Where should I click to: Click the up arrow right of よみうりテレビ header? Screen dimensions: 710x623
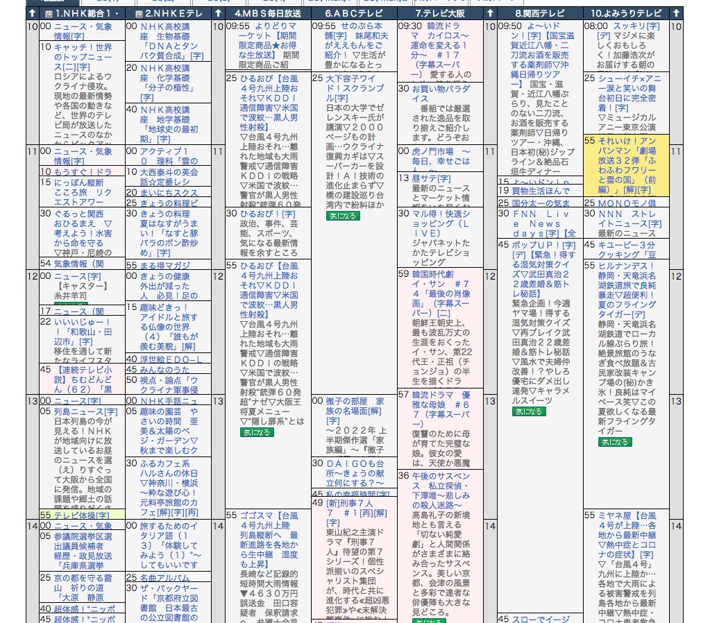pyautogui.click(x=676, y=13)
